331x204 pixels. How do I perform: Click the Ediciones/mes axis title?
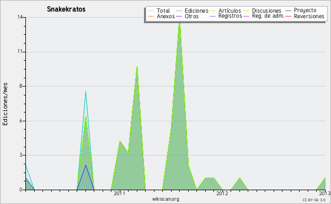5,104
